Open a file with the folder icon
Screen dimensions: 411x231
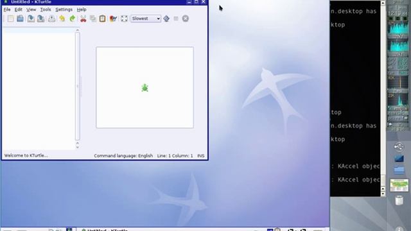(x=20, y=19)
